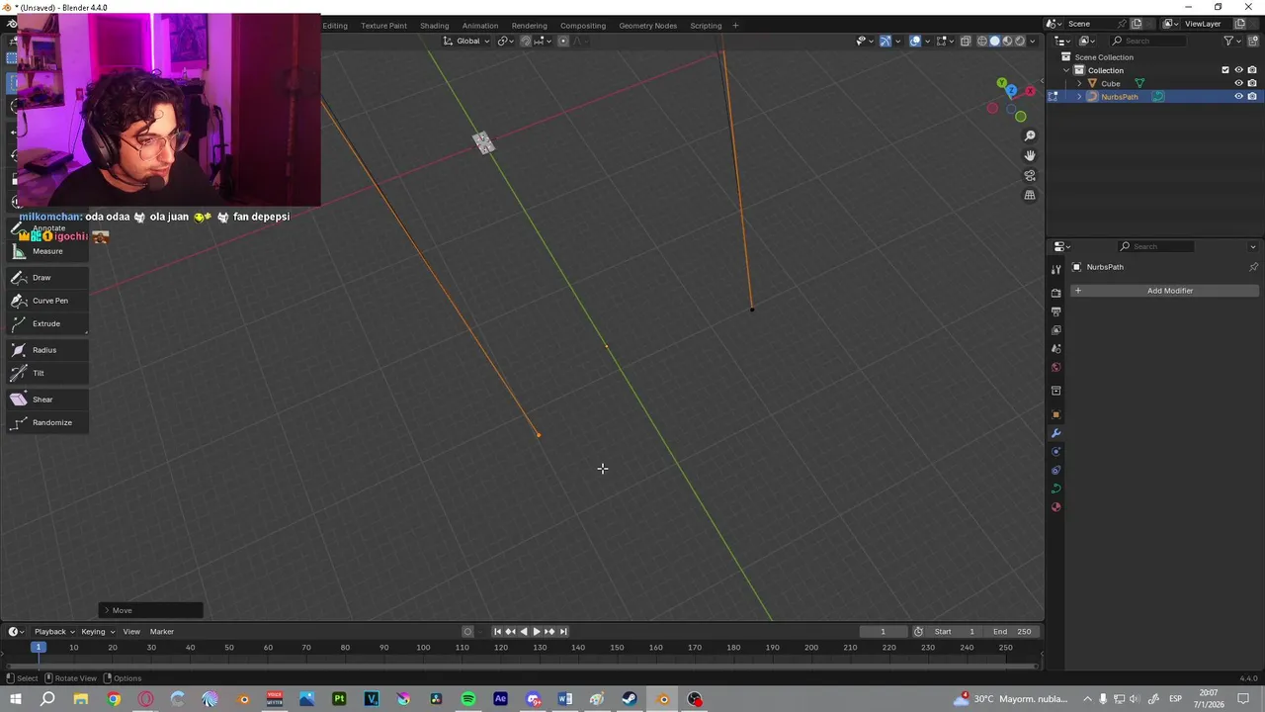
Task: Open the Keying dropdown in timeline
Action: point(97,632)
